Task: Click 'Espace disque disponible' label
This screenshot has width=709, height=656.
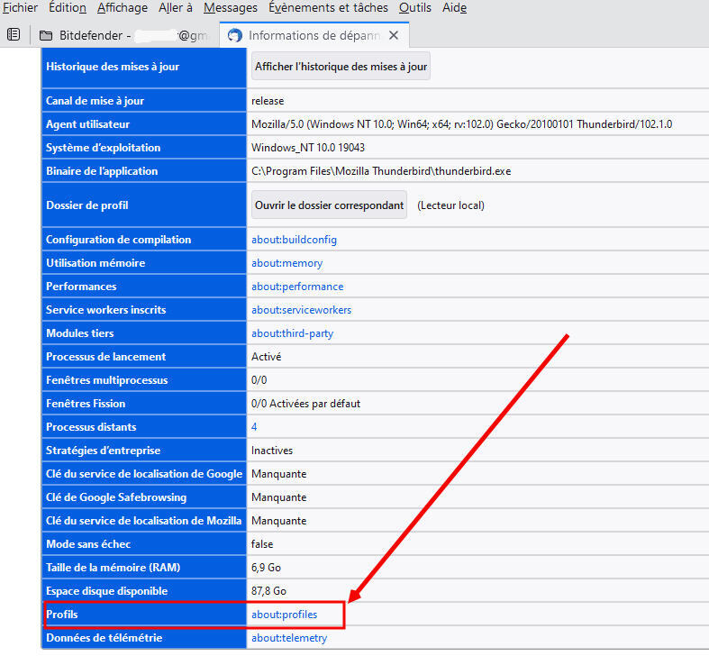Action: point(106,591)
